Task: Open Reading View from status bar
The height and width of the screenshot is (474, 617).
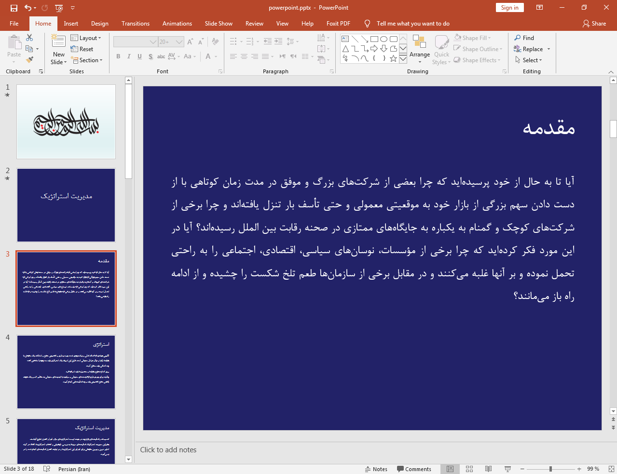Action: coord(488,469)
